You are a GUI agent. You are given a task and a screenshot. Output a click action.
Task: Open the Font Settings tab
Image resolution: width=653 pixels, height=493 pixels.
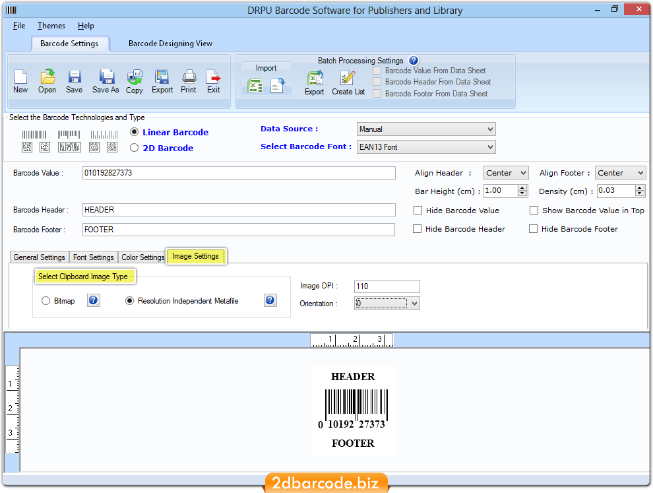93,257
